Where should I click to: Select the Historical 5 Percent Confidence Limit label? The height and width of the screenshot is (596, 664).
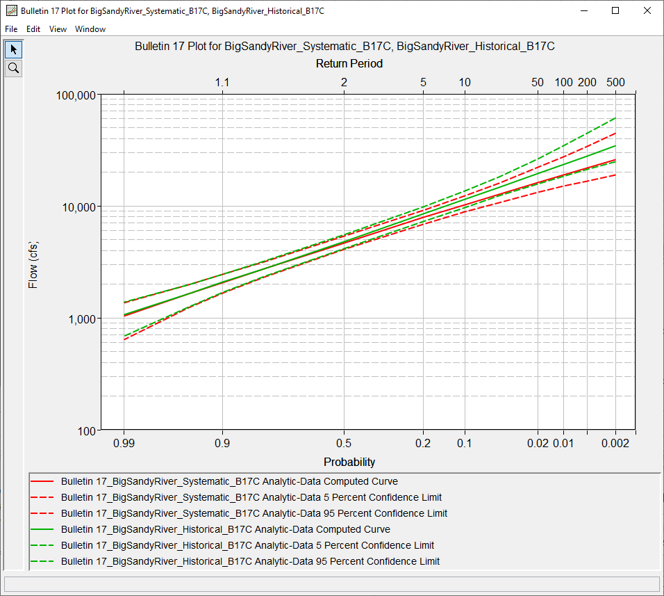point(248,545)
